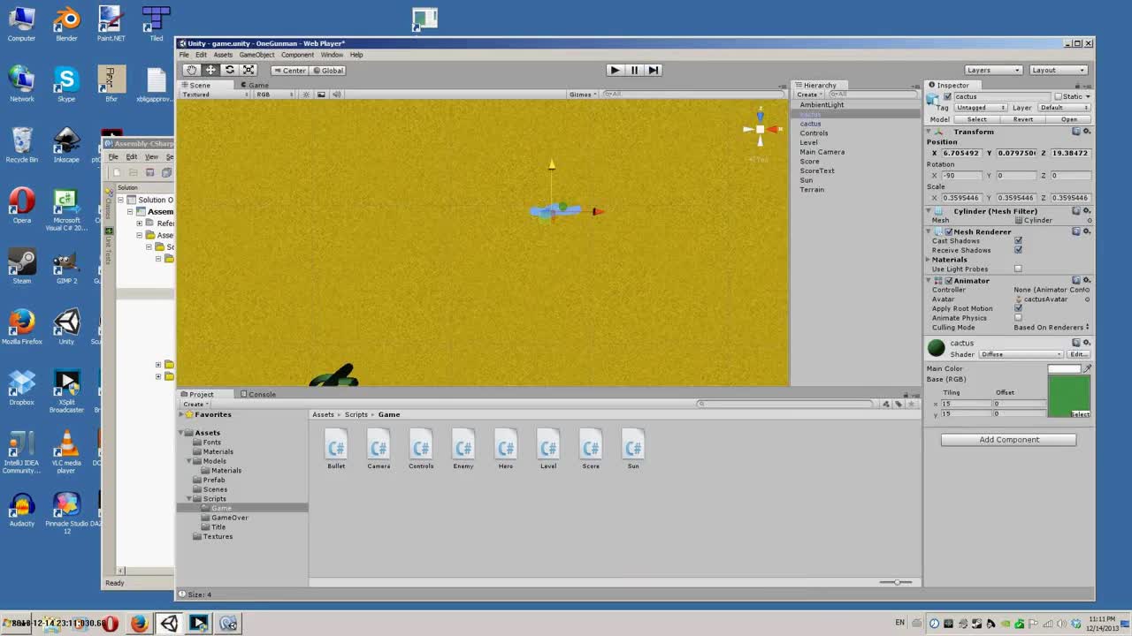Start Play mode with the Play button
The width and height of the screenshot is (1132, 636).
click(615, 70)
